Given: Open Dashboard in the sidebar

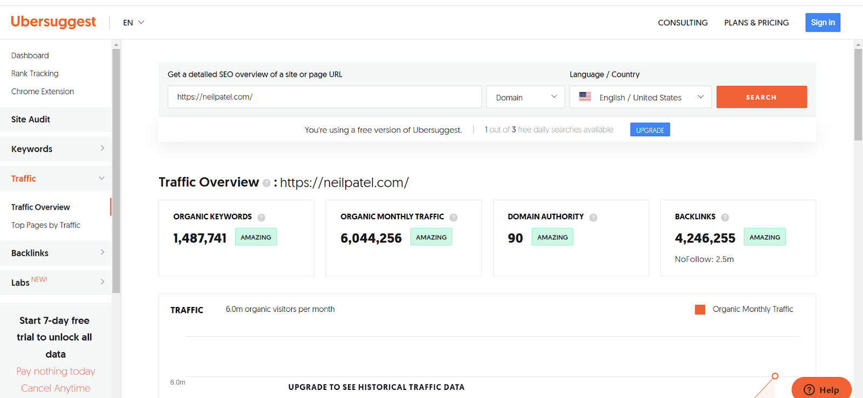Looking at the screenshot, I should pos(30,55).
